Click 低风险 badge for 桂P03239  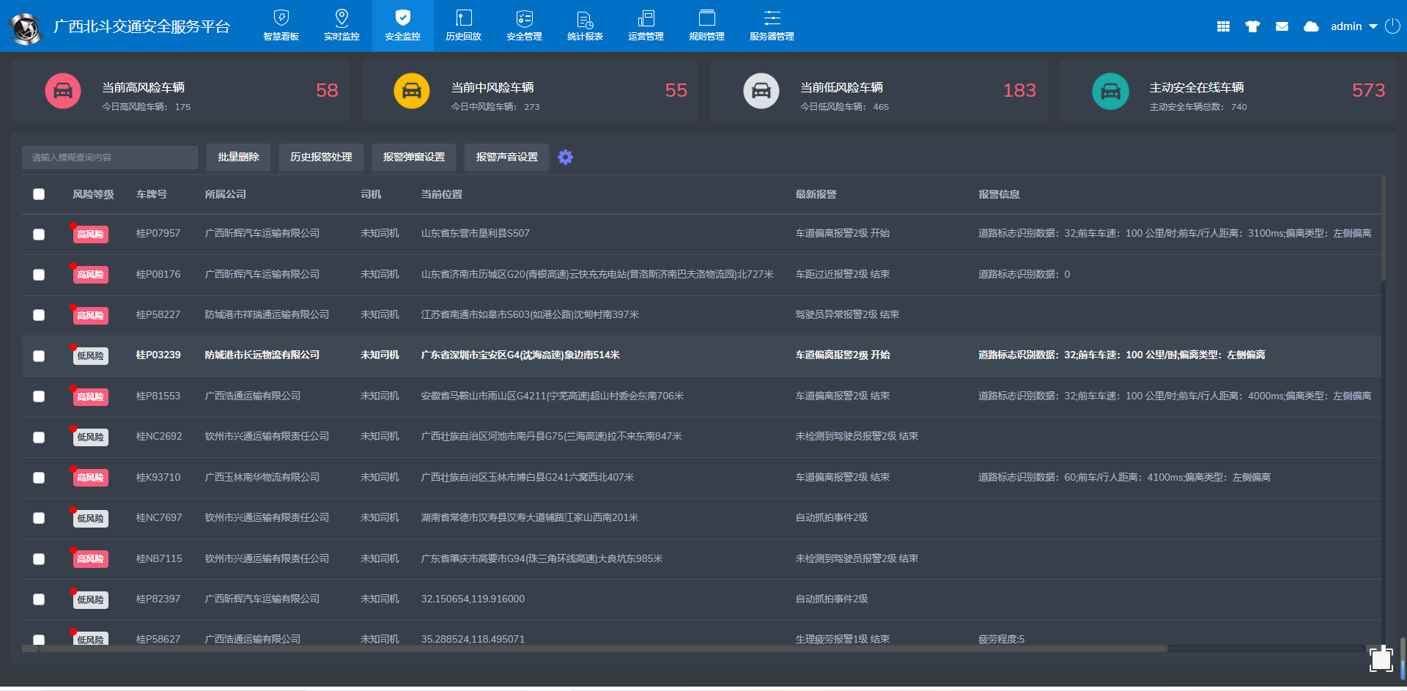91,356
